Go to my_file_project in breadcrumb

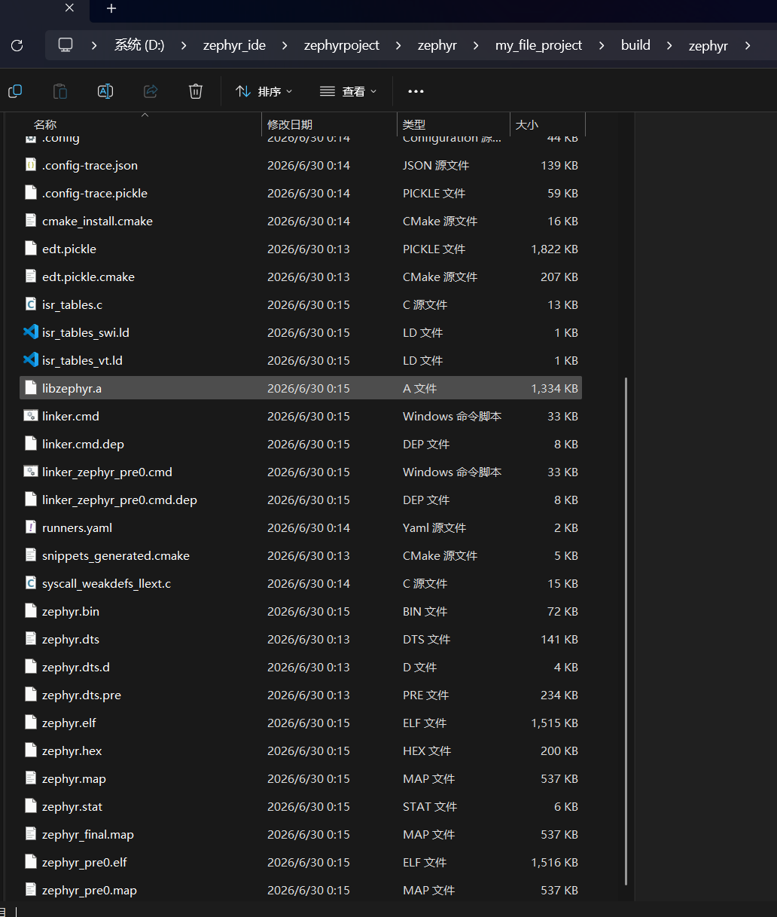[x=538, y=45]
